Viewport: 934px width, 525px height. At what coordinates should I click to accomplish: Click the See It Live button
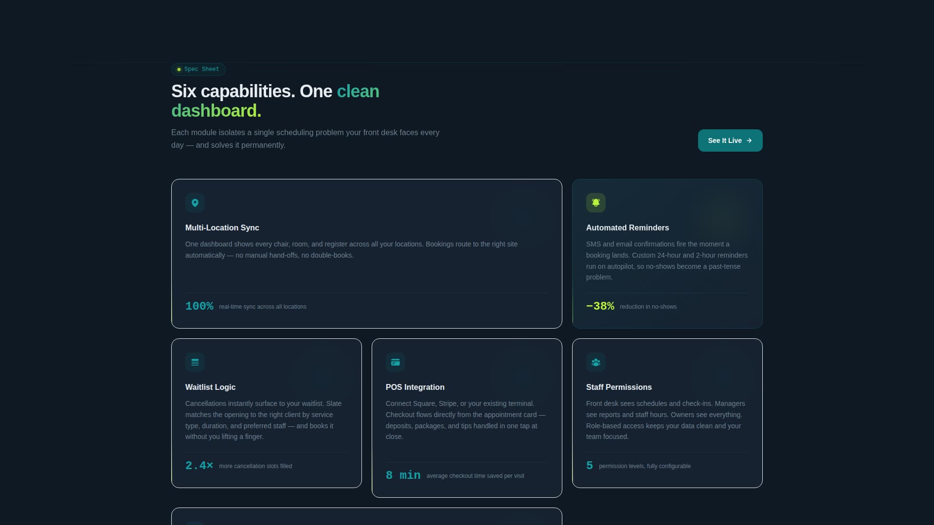click(x=730, y=140)
